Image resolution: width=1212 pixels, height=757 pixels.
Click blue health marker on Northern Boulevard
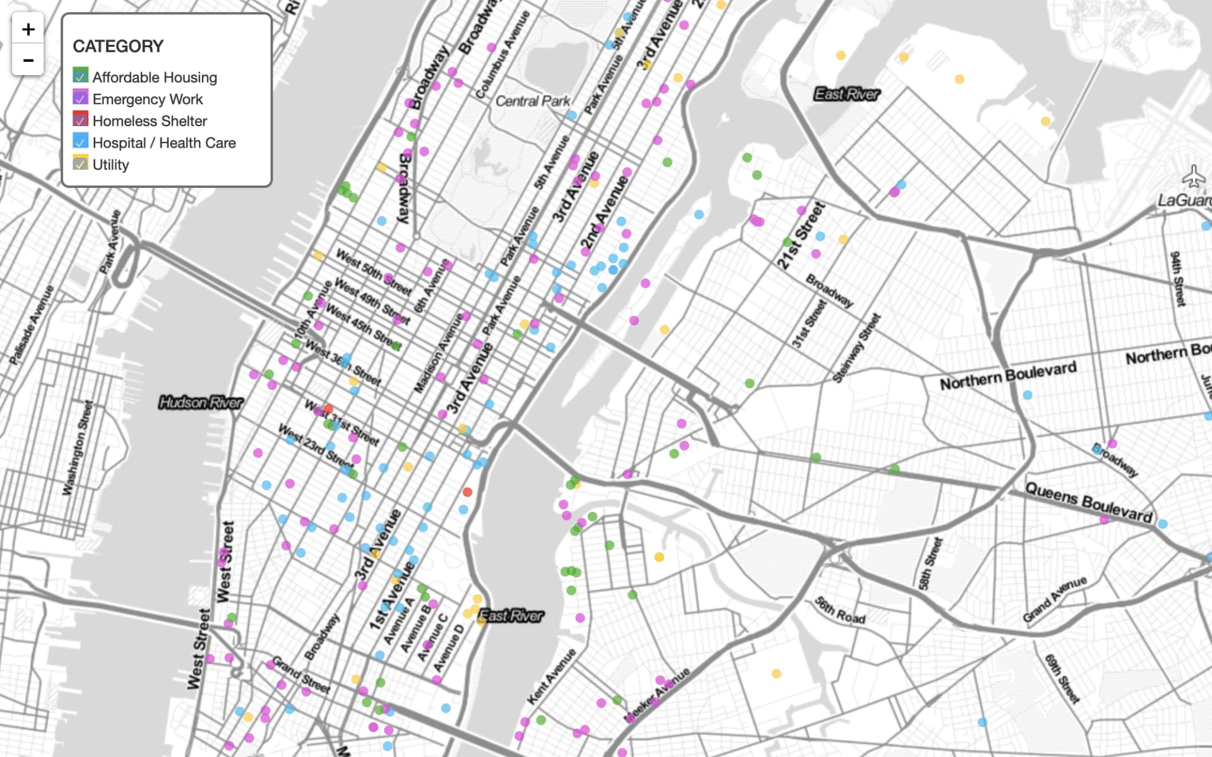pyautogui.click(x=1028, y=395)
